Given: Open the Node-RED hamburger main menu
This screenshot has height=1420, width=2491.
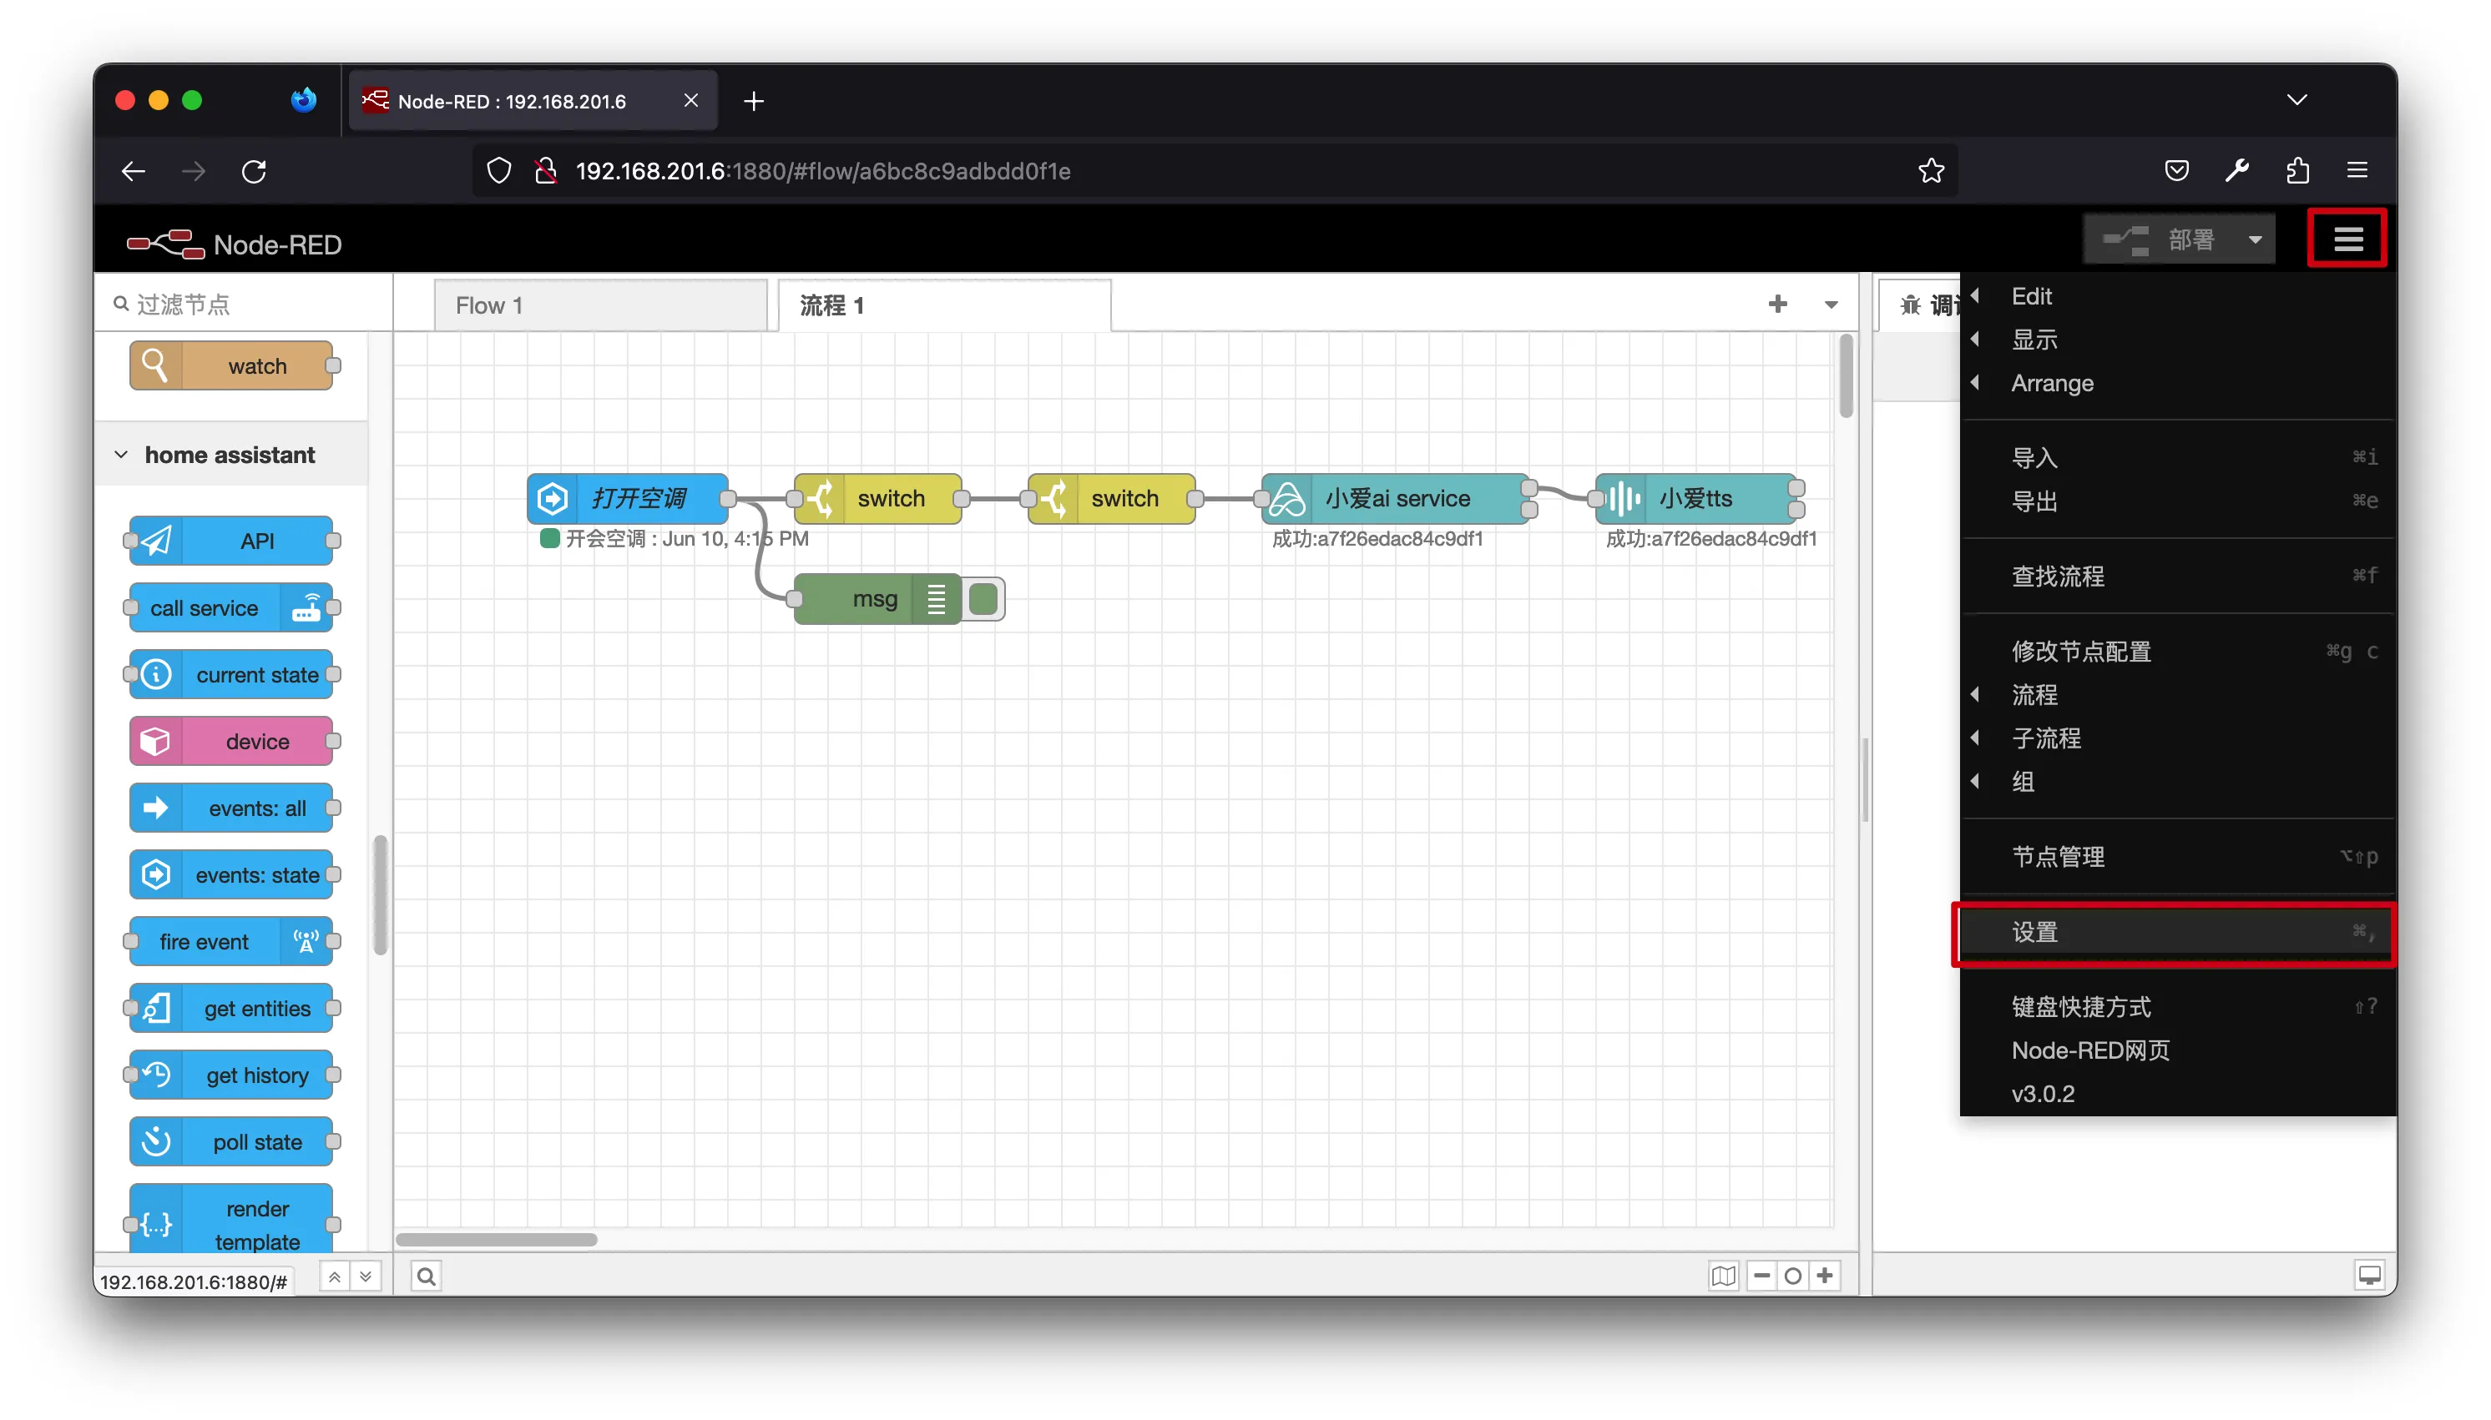Looking at the screenshot, I should (x=2347, y=239).
